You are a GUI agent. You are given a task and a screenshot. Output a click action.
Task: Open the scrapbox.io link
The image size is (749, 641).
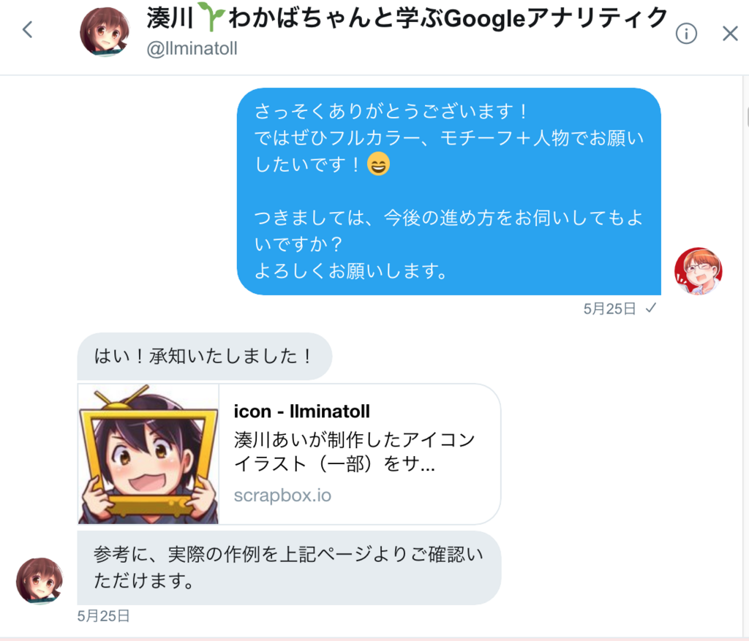click(282, 495)
